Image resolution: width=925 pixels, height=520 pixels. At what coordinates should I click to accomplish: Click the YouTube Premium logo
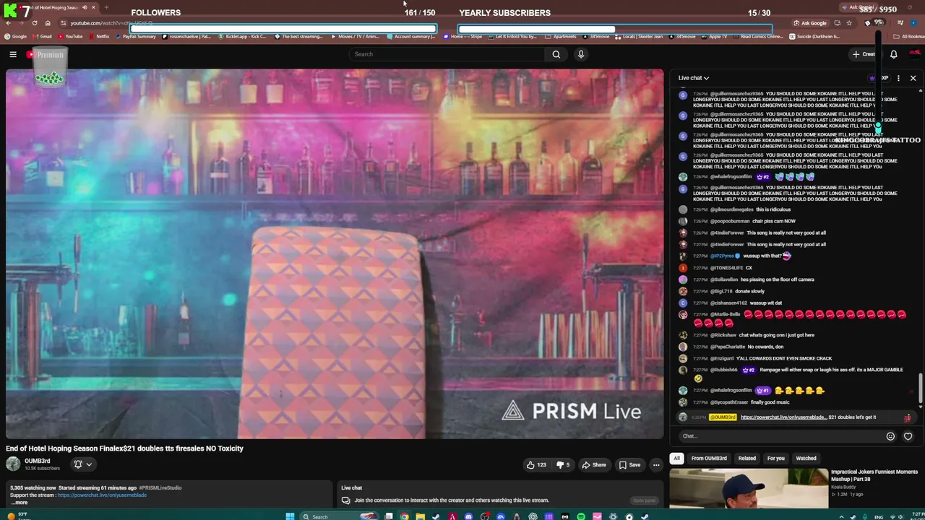[x=45, y=55]
